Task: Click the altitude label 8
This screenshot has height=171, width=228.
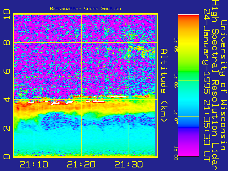Action: 7,43
